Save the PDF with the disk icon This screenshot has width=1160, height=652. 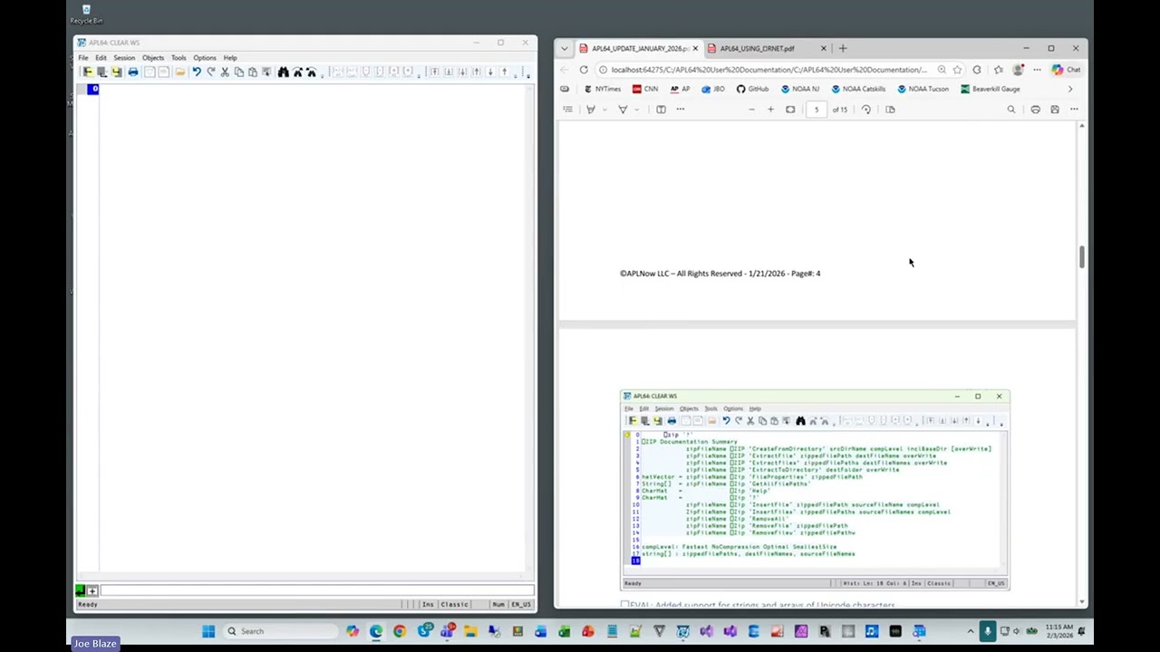click(1055, 110)
